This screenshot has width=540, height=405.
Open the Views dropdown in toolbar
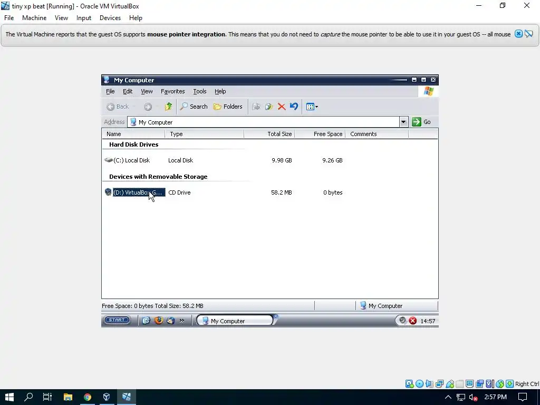[x=312, y=107]
